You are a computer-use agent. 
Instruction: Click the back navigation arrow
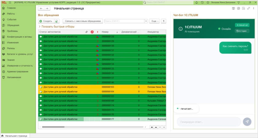[x=41, y=9]
